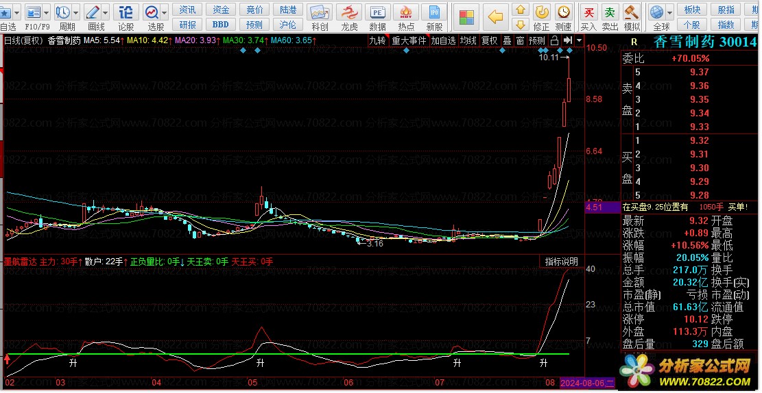
Task: Click the 周期 period clock icon
Action: point(62,12)
